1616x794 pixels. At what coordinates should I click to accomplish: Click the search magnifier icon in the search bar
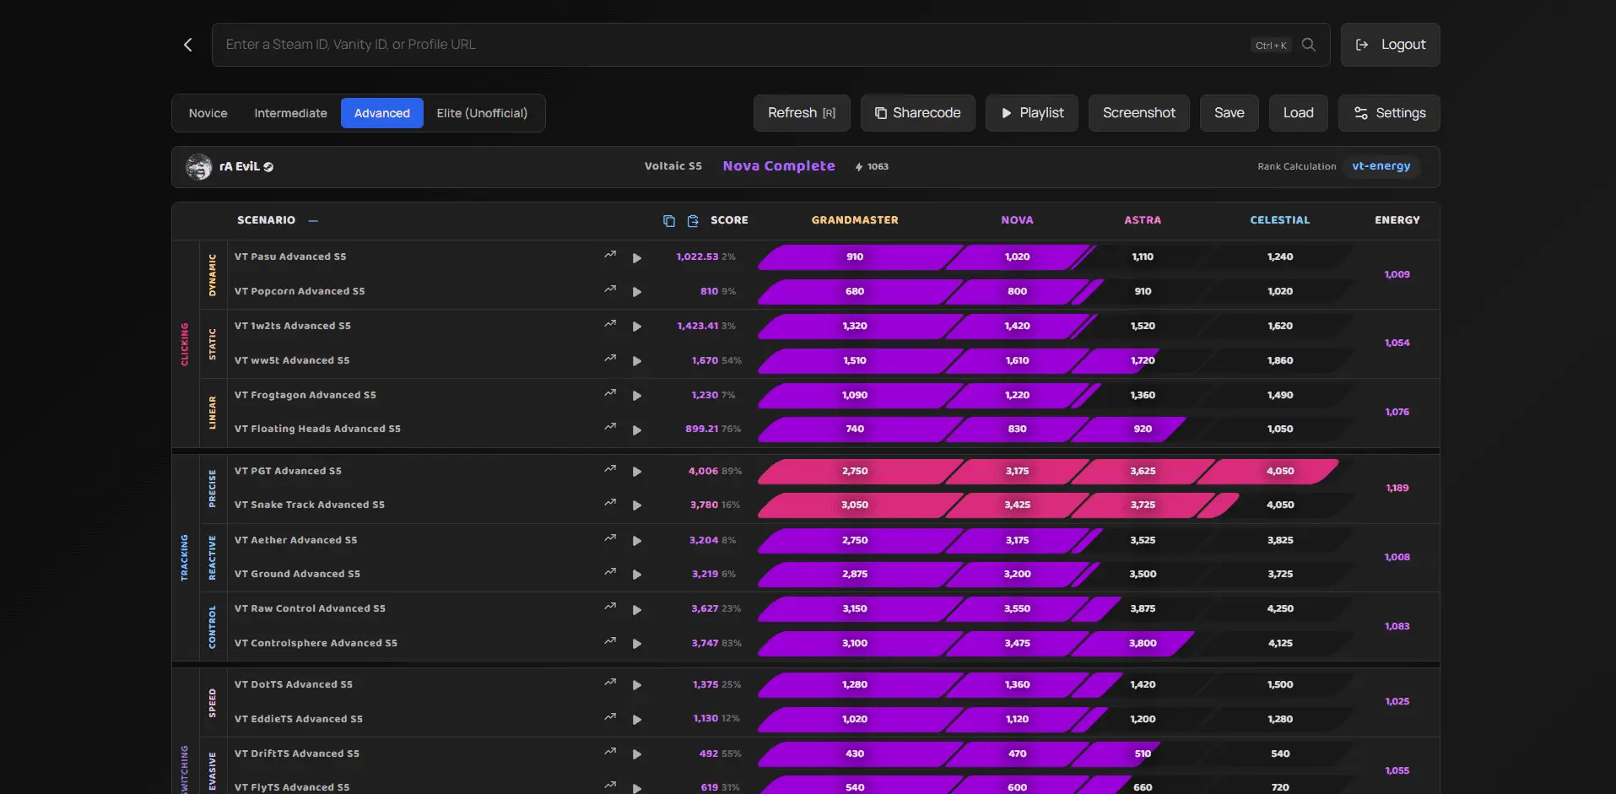[x=1309, y=45]
